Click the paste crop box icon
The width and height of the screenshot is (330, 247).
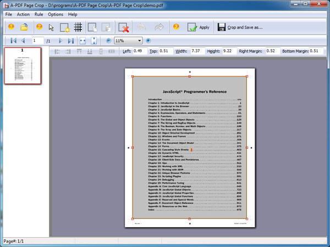pos(106,27)
